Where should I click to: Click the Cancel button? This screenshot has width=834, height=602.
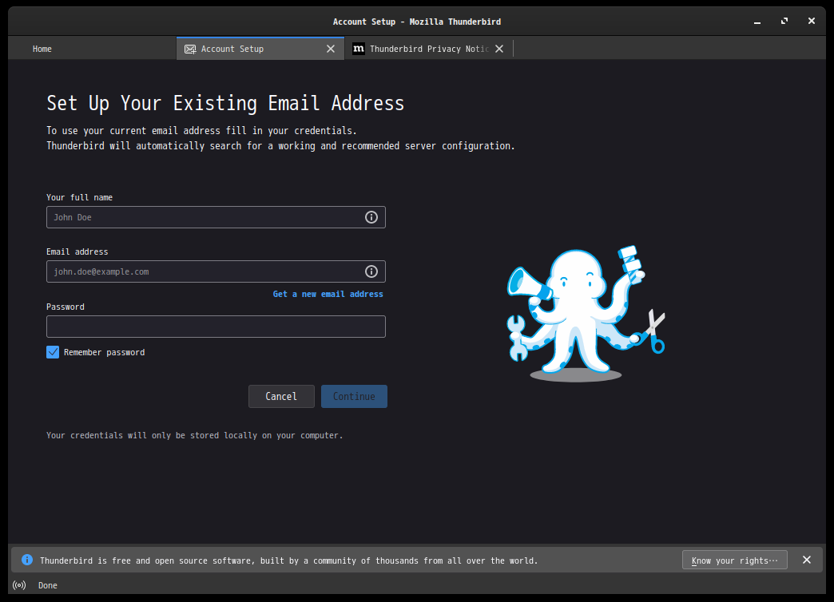(x=281, y=396)
